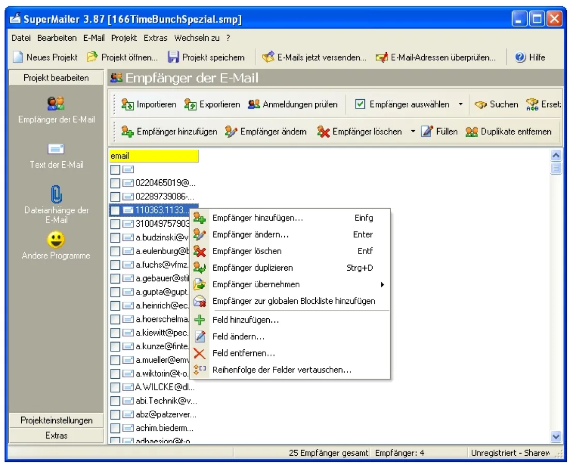Expand Empfänger auswählen dropdown arrow
This screenshot has height=465, width=570.
[x=460, y=104]
